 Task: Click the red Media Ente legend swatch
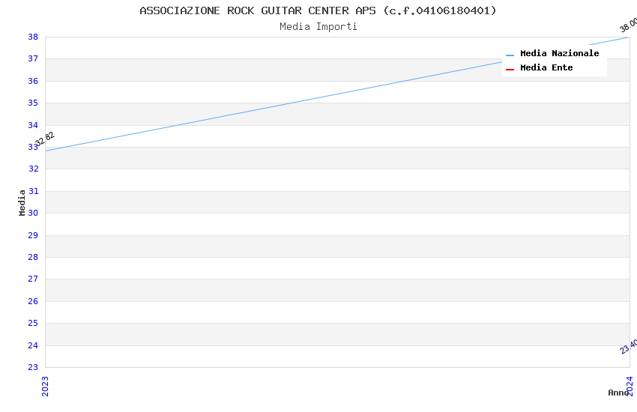coord(510,70)
